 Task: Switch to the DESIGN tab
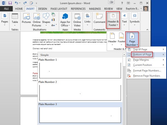[x=43, y=9]
